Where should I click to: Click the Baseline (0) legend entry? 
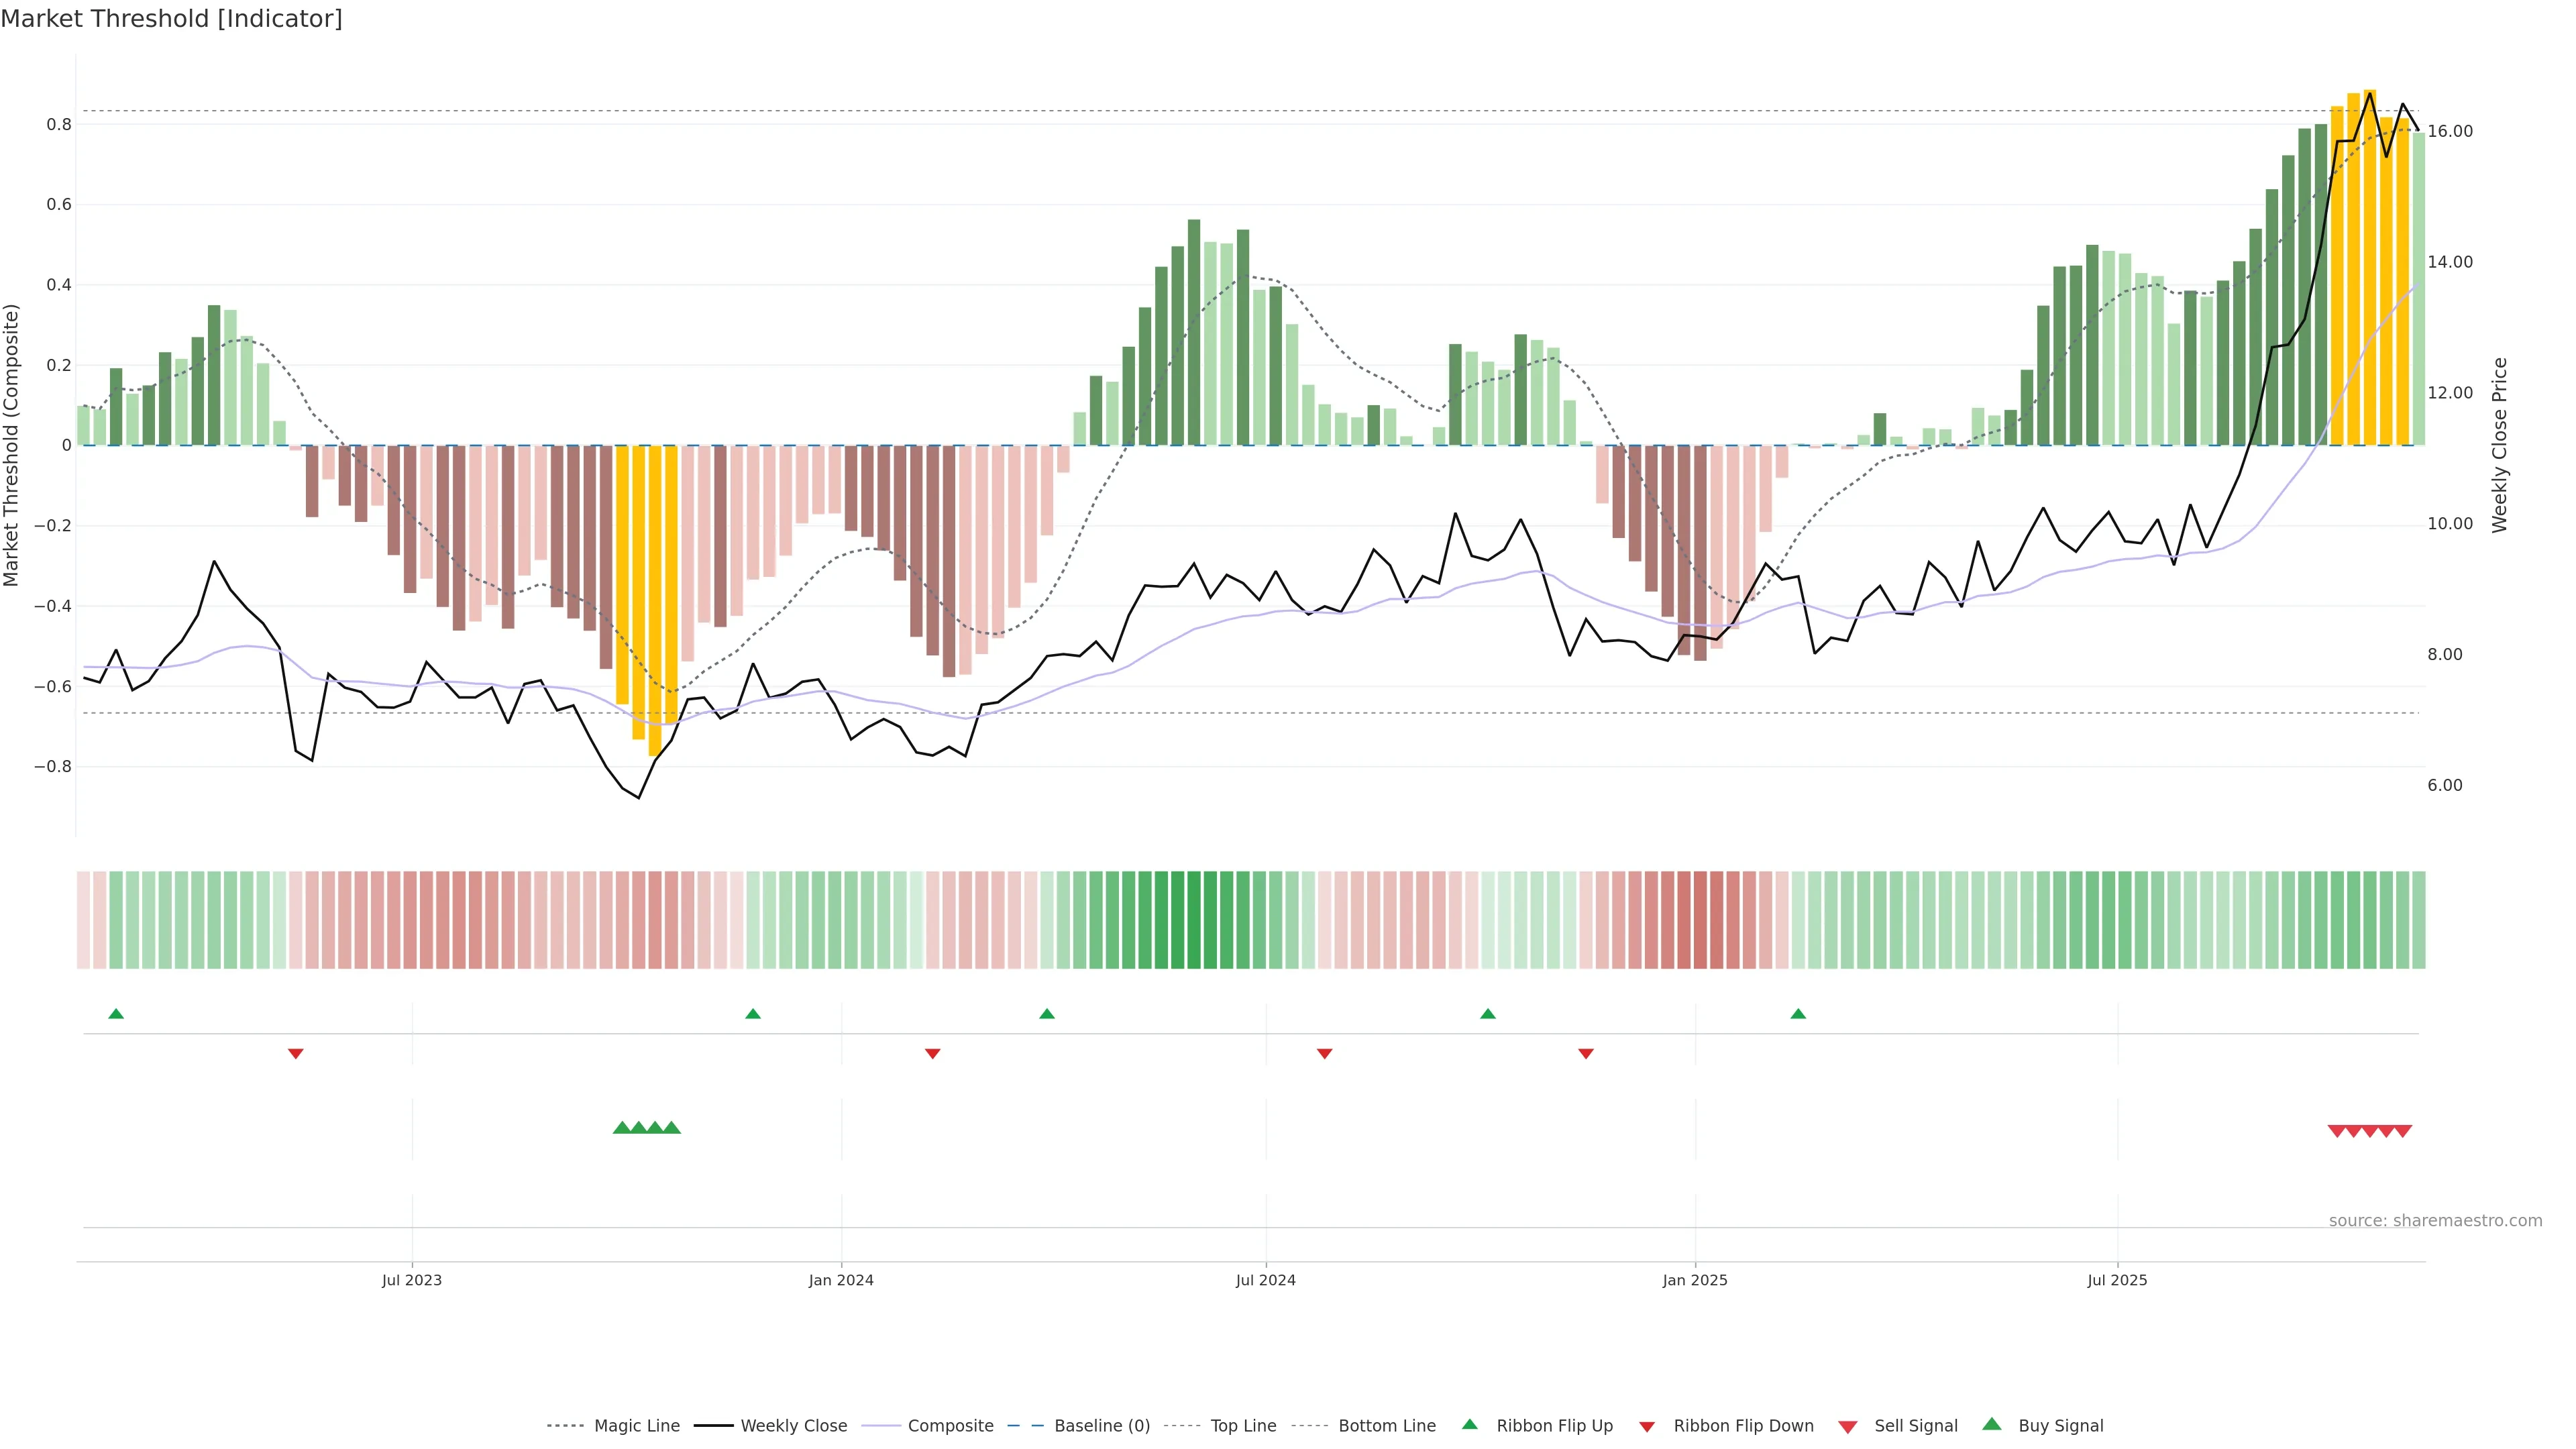pos(1102,1426)
